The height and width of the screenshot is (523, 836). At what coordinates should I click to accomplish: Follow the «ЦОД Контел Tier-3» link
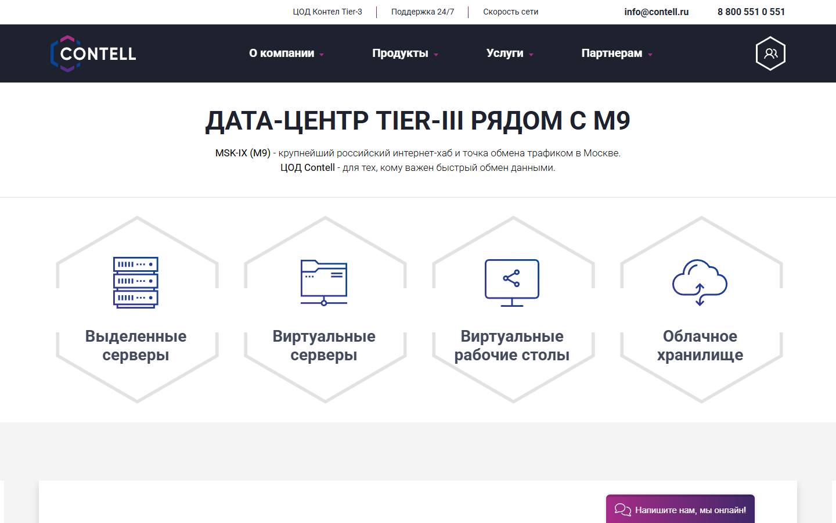[x=327, y=12]
